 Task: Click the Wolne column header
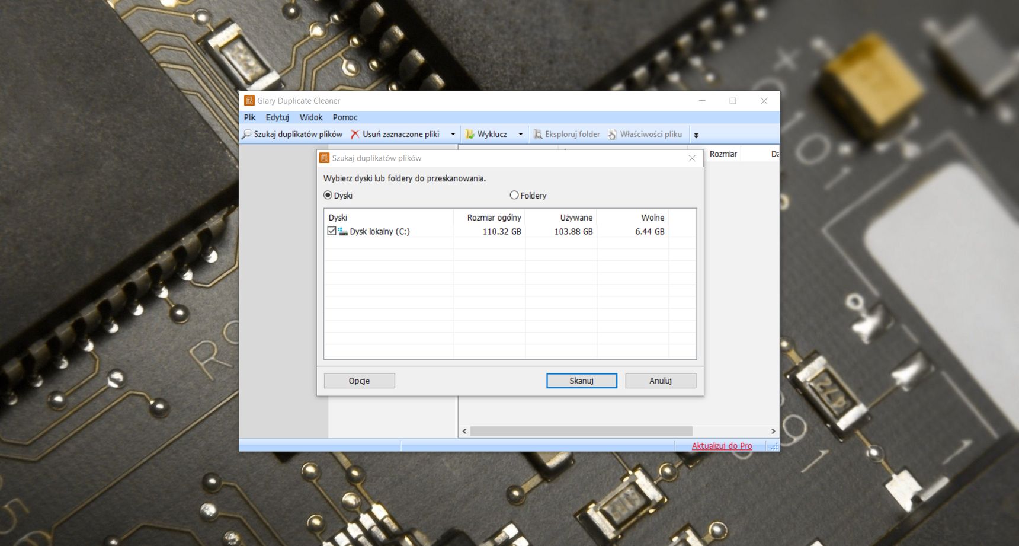[x=633, y=218]
